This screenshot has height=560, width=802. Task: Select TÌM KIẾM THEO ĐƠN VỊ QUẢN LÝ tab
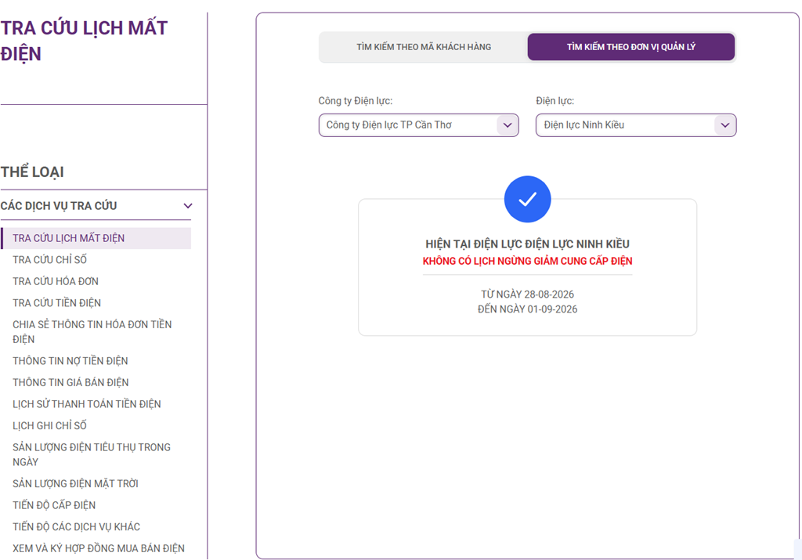click(x=630, y=47)
